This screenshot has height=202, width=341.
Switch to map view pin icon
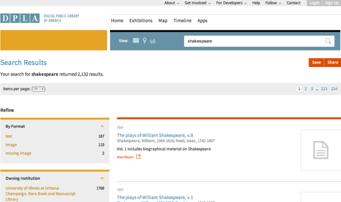tap(144, 41)
